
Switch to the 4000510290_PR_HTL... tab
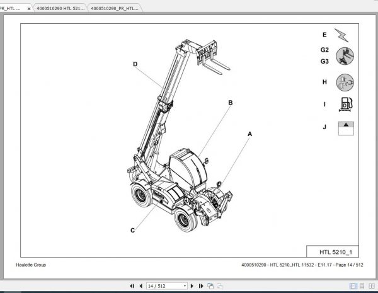pos(115,8)
